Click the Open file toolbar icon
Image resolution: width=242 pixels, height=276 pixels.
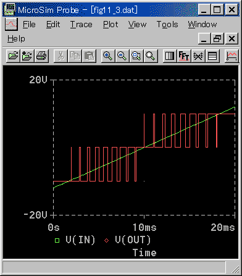[x=13, y=56]
